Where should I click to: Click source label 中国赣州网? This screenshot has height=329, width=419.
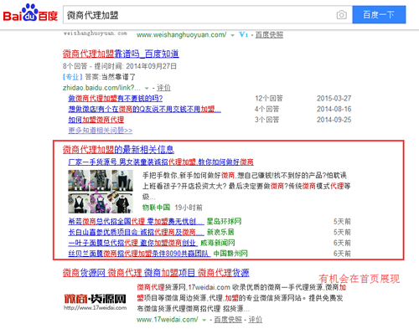[230, 254]
